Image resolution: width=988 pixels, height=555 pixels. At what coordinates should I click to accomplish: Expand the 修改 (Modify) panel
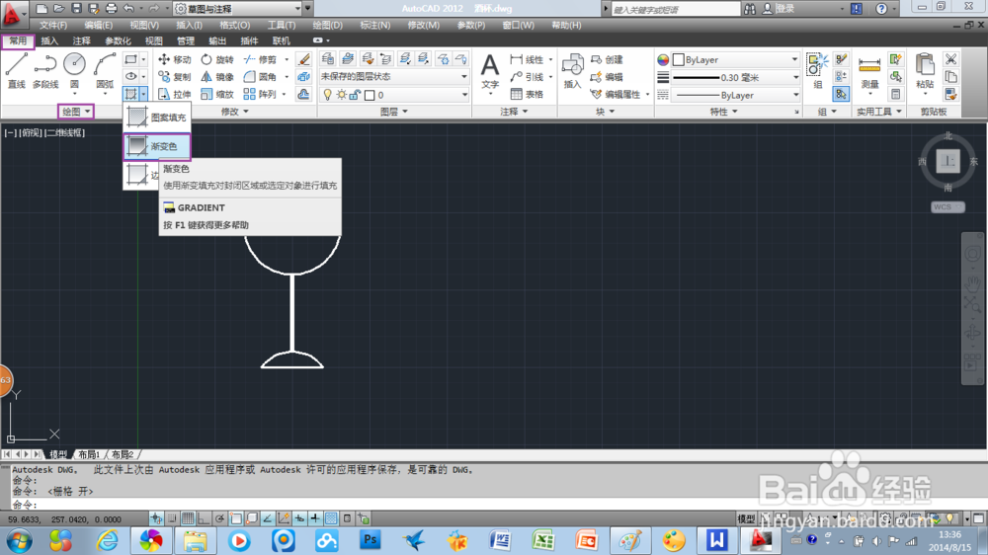pyautogui.click(x=234, y=112)
